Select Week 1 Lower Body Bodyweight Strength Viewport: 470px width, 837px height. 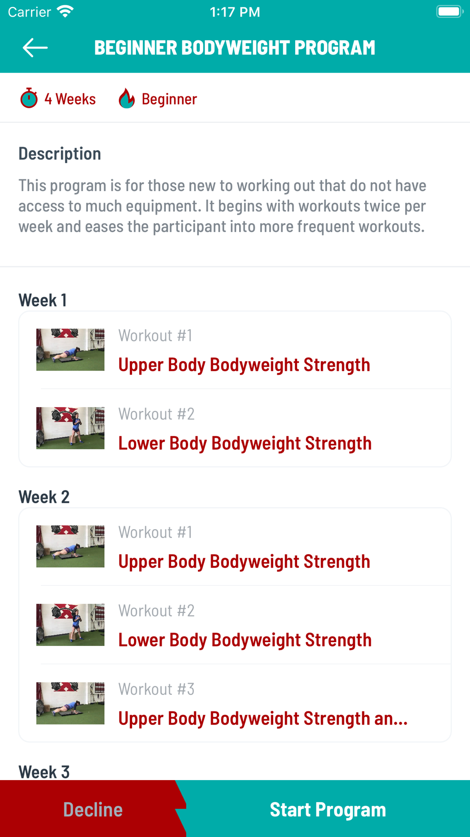pyautogui.click(x=245, y=443)
